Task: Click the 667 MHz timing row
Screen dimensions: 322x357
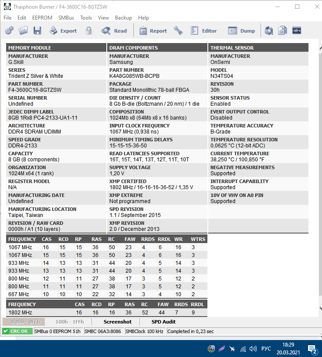Action: coord(107,294)
